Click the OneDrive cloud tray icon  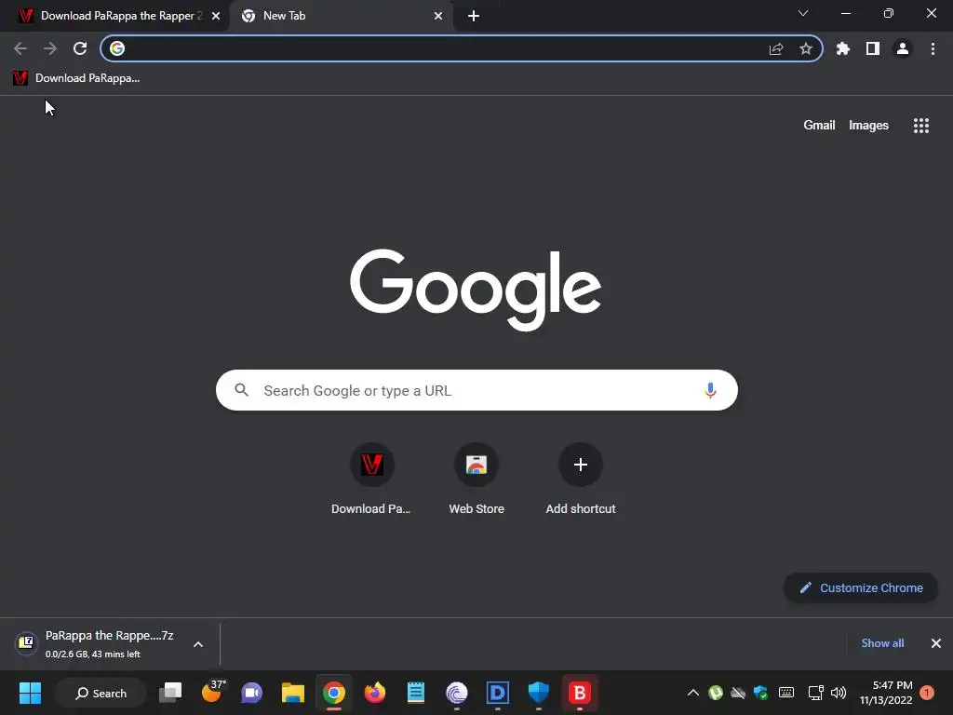(738, 693)
